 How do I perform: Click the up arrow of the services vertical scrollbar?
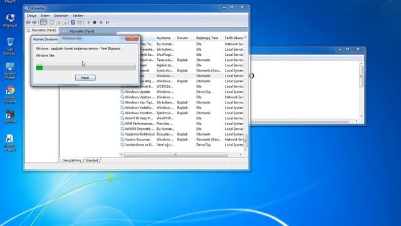point(246,38)
